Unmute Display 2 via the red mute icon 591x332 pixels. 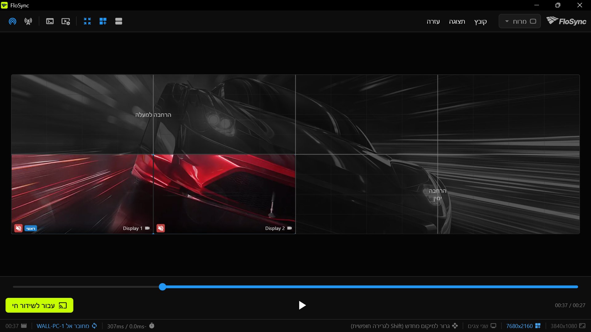tap(161, 228)
